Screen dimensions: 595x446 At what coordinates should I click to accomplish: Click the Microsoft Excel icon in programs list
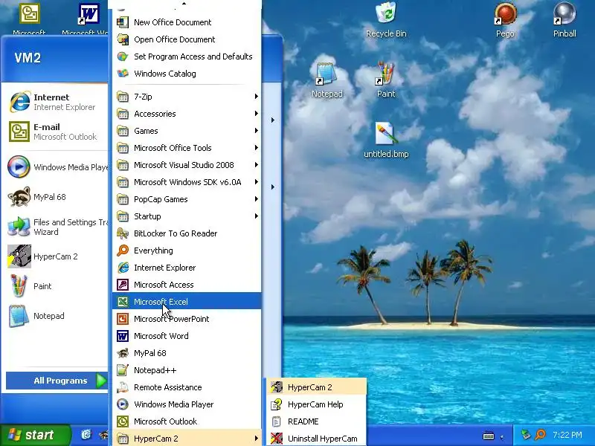tap(123, 302)
